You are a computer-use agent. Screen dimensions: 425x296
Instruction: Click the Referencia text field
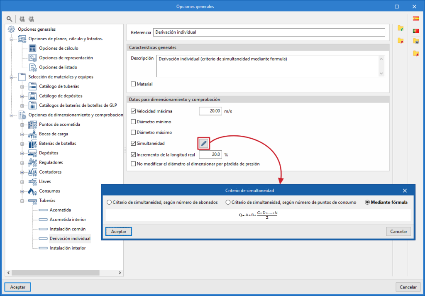click(269, 32)
